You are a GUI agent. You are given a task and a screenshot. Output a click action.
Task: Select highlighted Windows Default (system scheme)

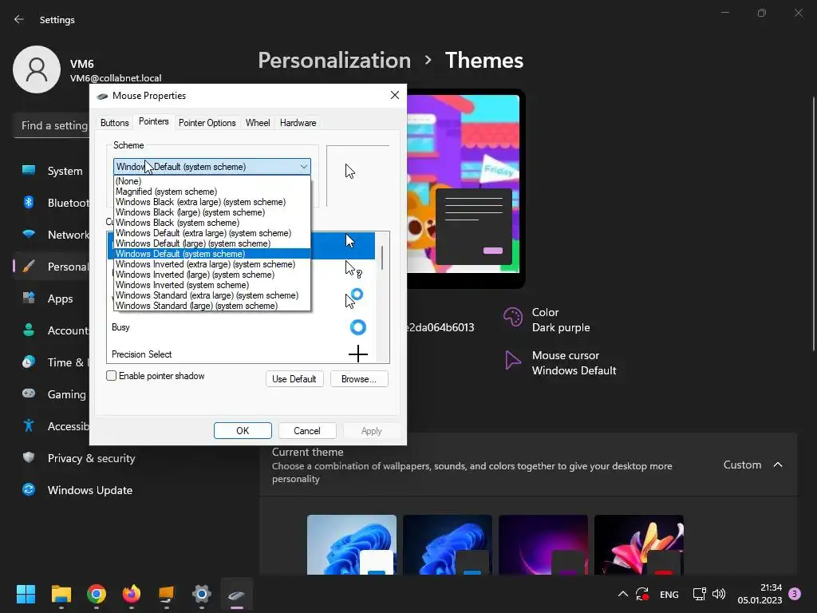(212, 254)
